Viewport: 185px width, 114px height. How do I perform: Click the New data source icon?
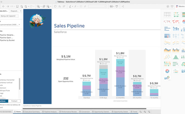(x=22, y=6)
